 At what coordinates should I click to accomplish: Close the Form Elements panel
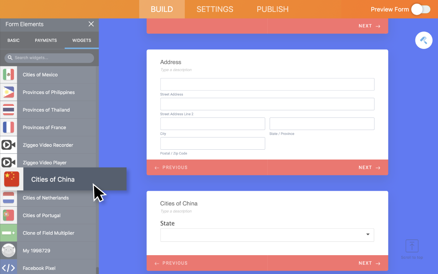pyautogui.click(x=91, y=24)
